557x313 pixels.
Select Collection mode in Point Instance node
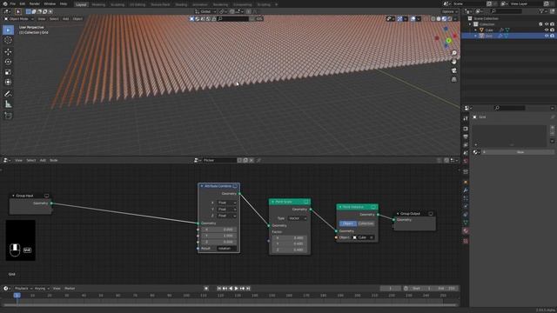pyautogui.click(x=366, y=223)
